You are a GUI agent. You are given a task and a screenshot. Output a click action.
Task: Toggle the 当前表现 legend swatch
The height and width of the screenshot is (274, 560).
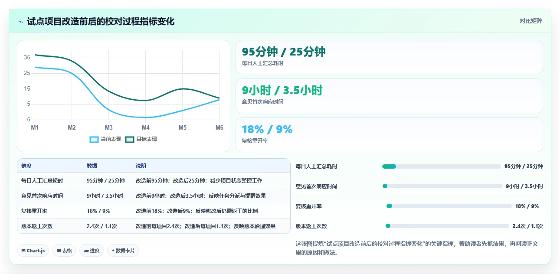[x=94, y=139]
